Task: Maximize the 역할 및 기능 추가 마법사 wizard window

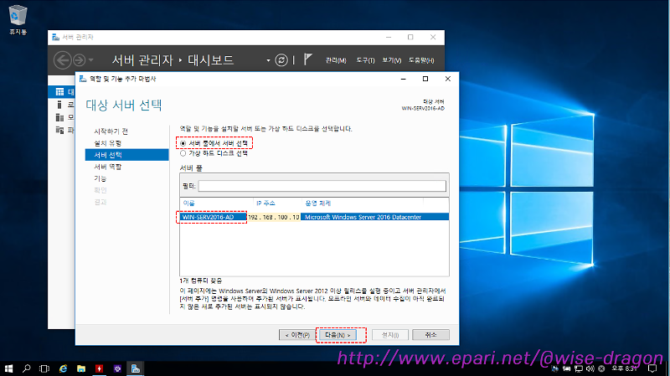Action: pyautogui.click(x=425, y=79)
